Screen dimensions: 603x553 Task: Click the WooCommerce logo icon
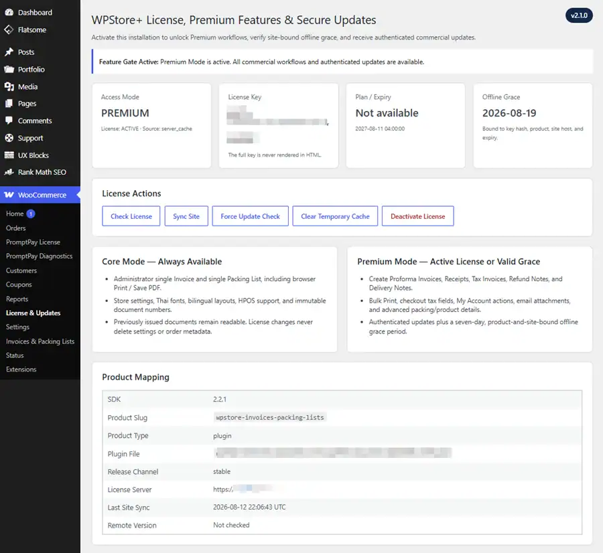click(x=9, y=195)
